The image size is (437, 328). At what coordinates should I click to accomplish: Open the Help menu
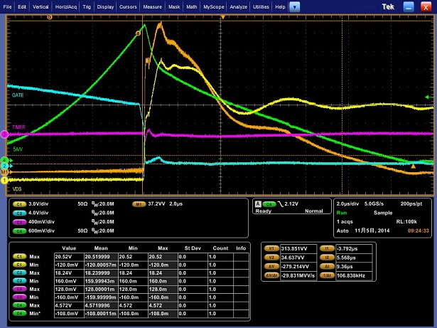point(280,6)
